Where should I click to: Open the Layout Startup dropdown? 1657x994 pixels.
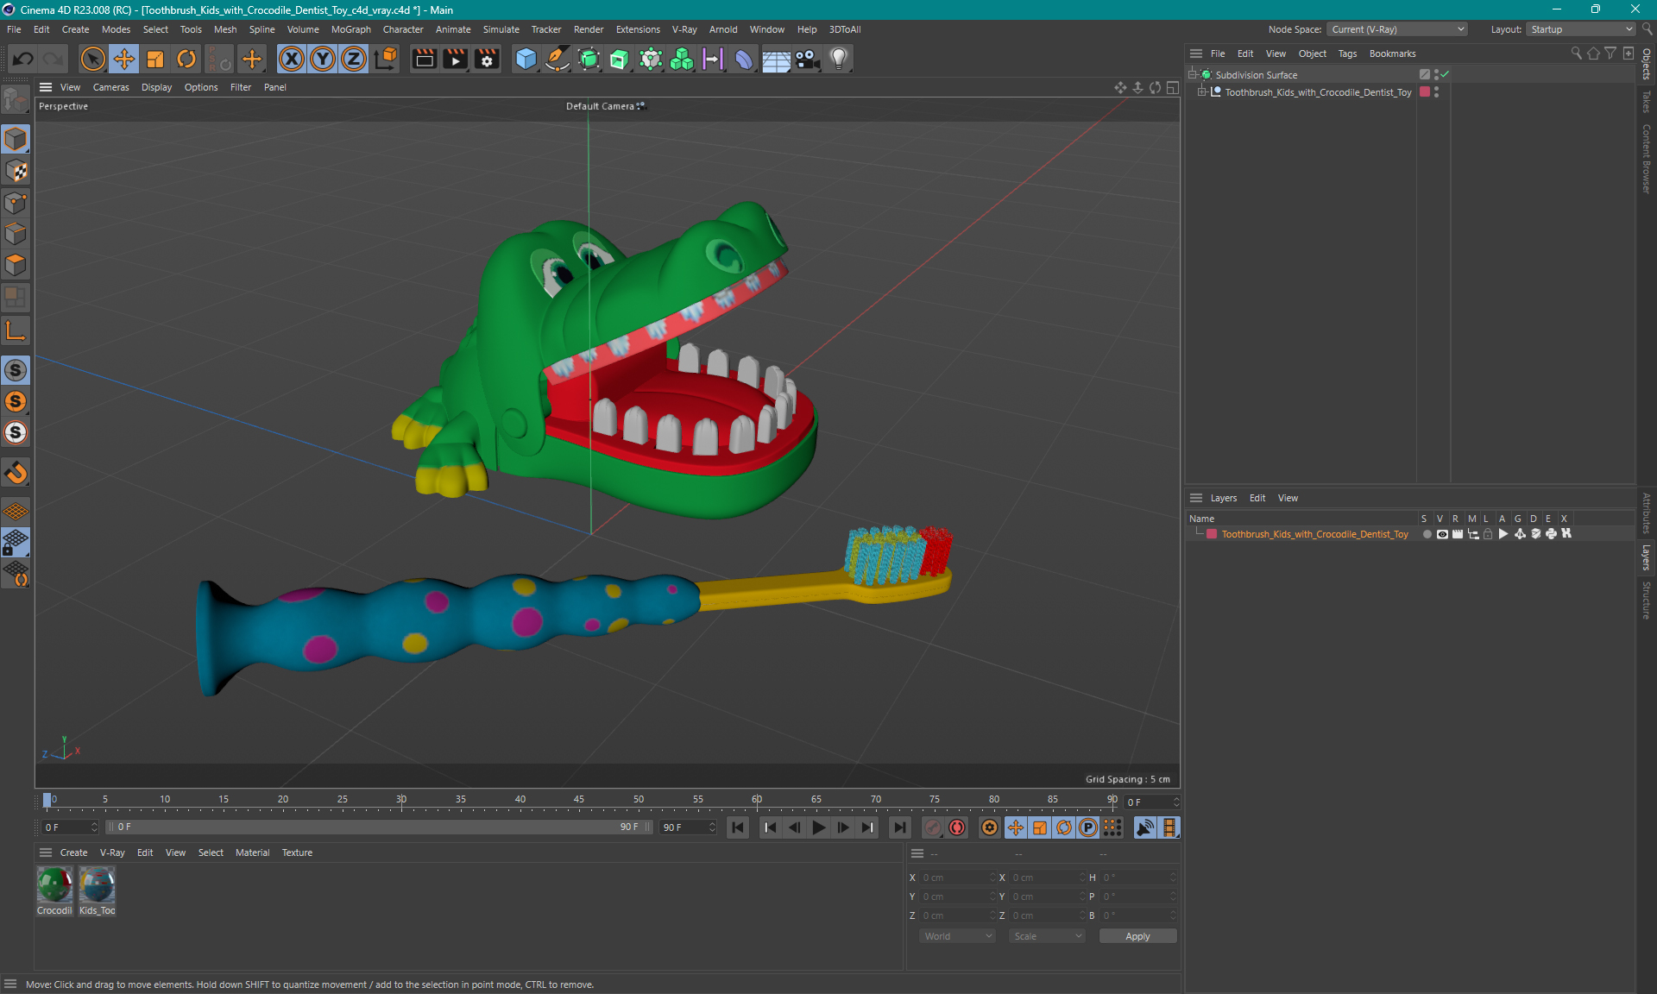point(1581,29)
